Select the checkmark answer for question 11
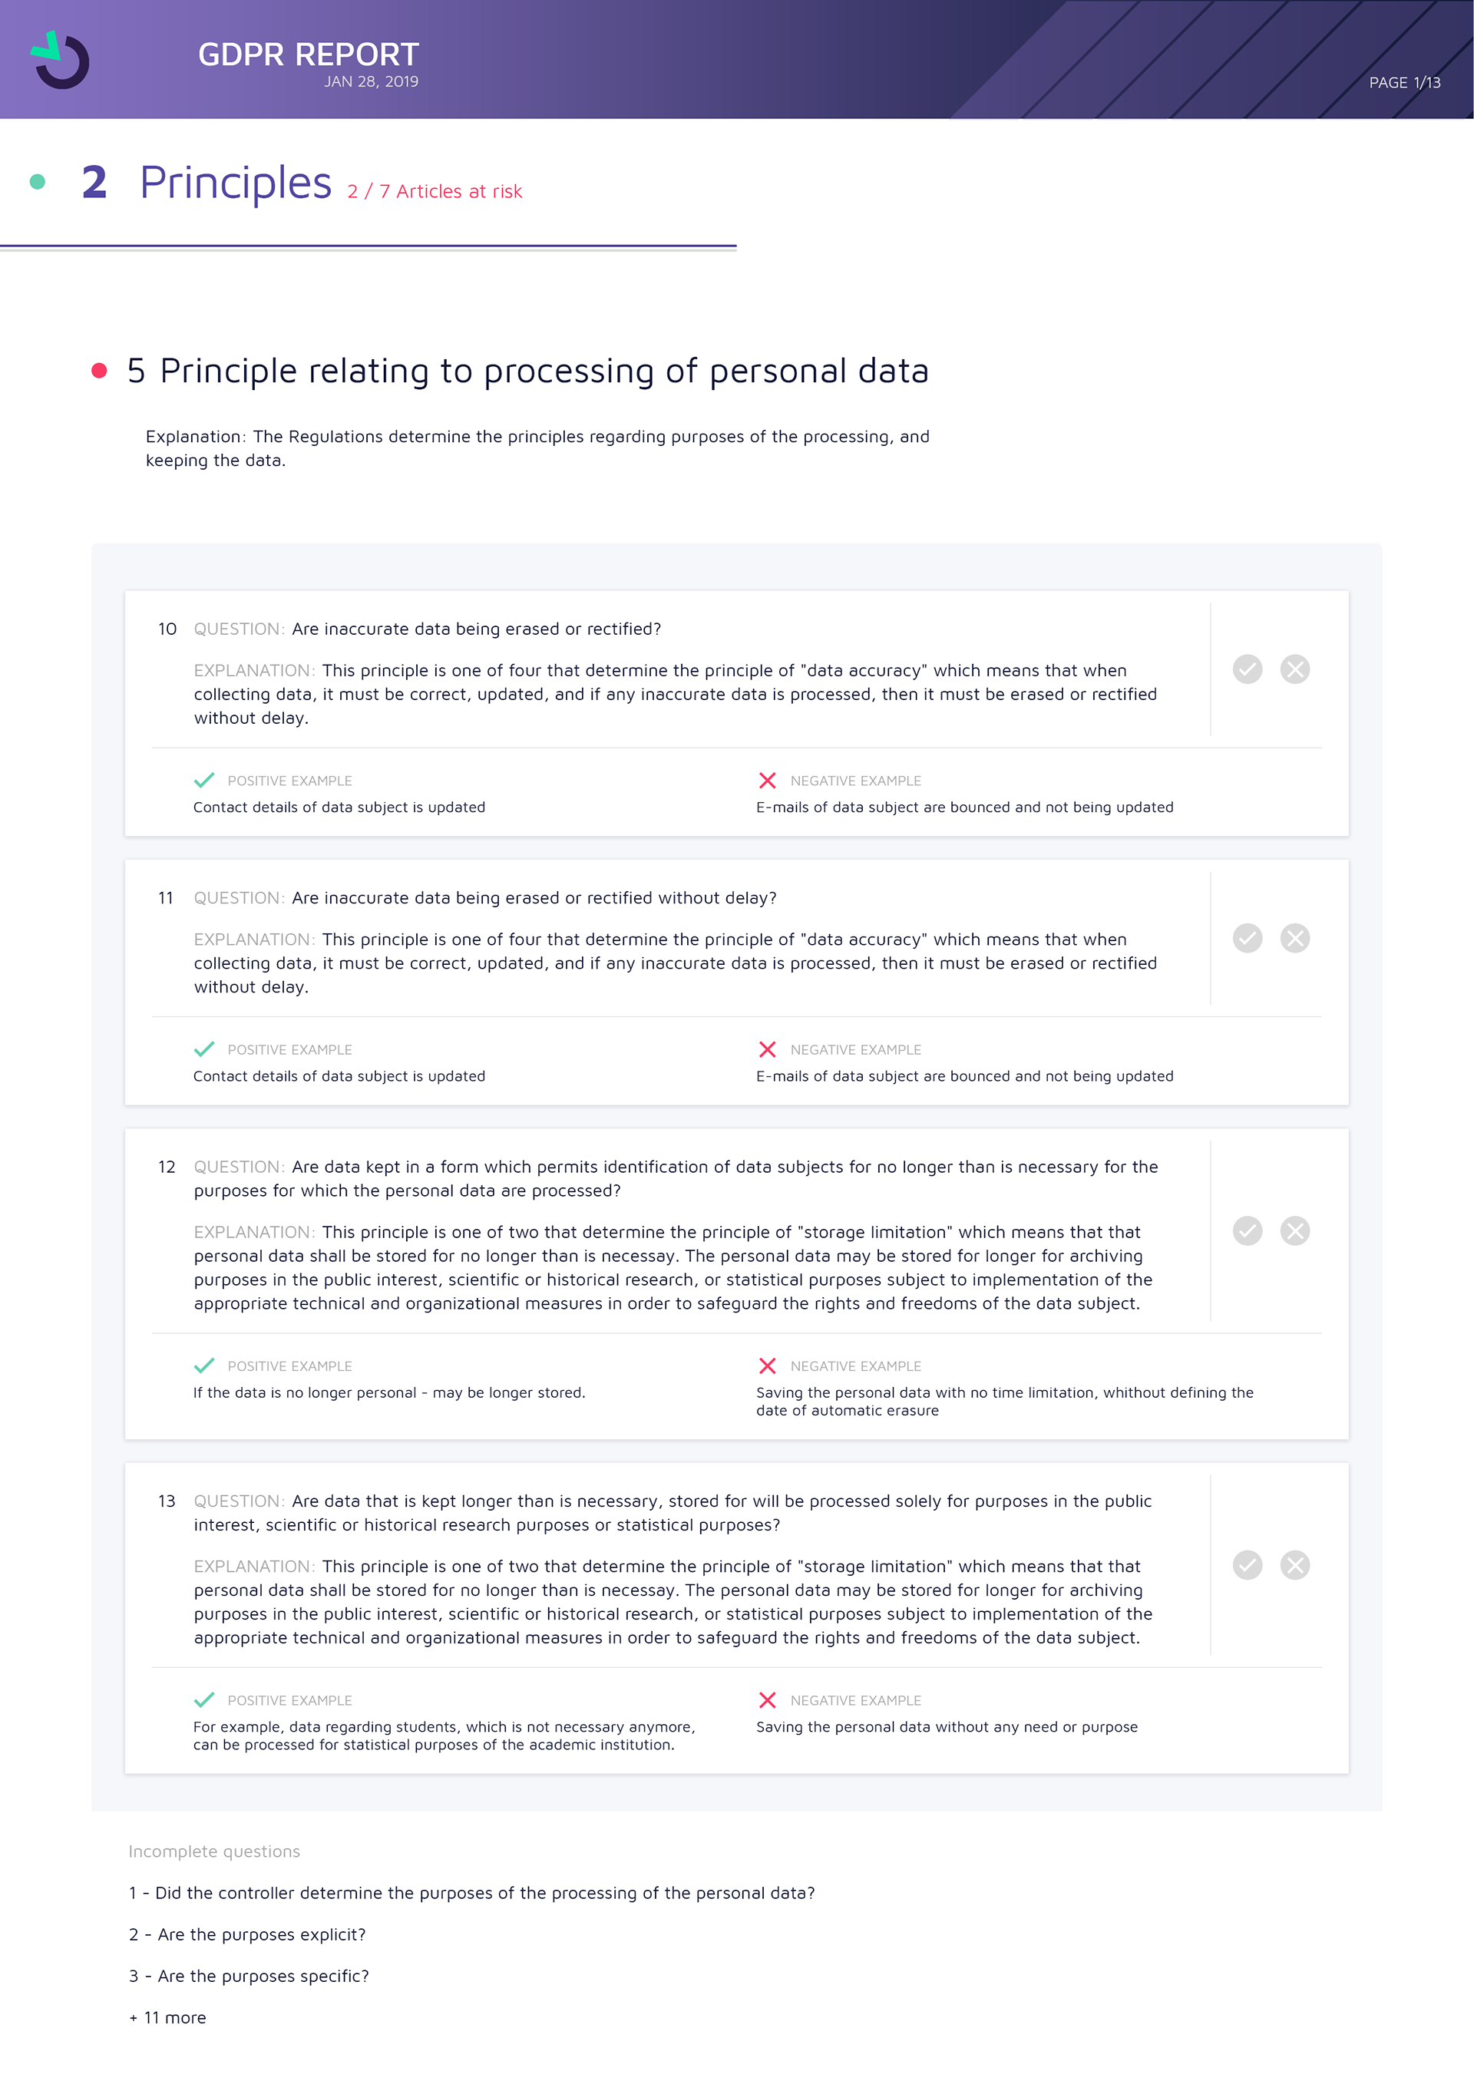This screenshot has width=1474, height=2084. [x=1247, y=938]
